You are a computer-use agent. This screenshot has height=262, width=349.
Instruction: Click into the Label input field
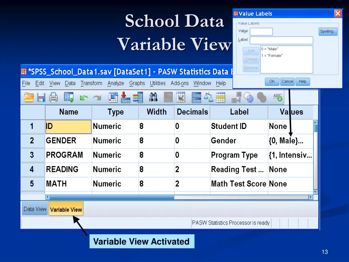pos(281,40)
